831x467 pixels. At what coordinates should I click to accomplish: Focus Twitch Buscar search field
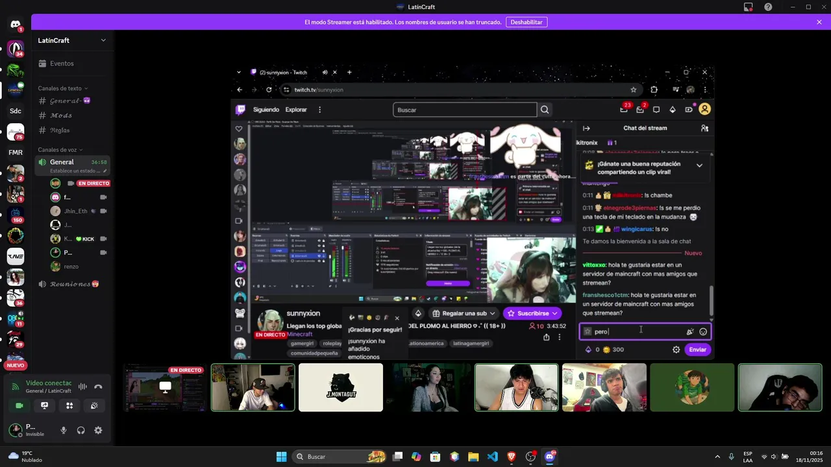(x=465, y=110)
